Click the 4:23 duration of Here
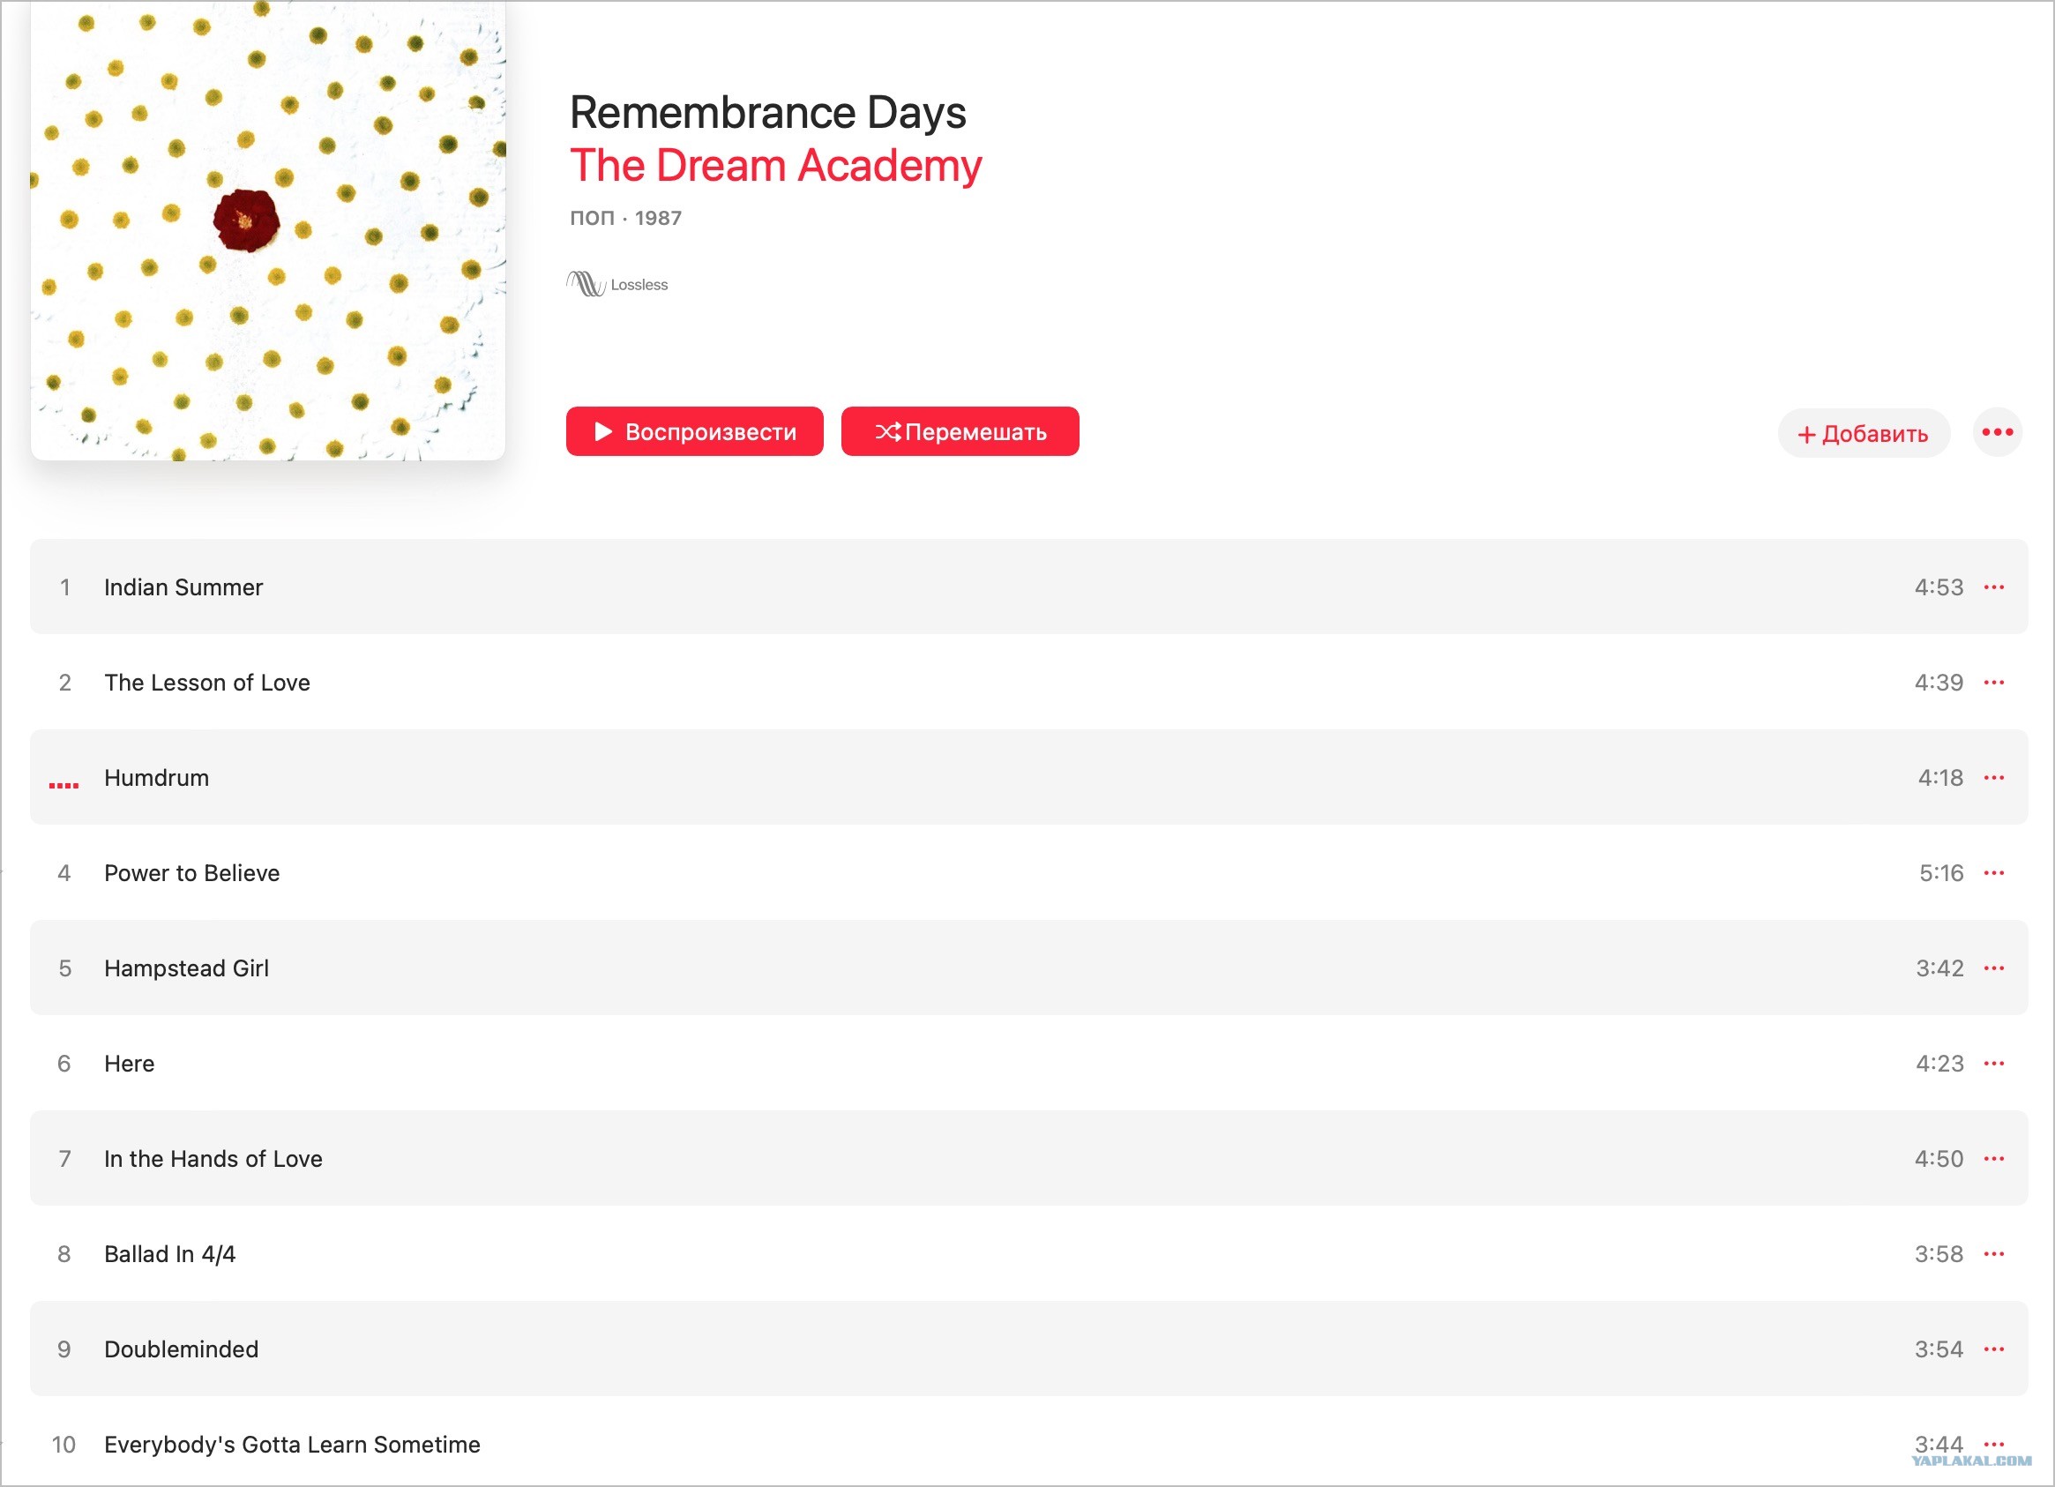This screenshot has width=2055, height=1487. tap(1939, 1063)
